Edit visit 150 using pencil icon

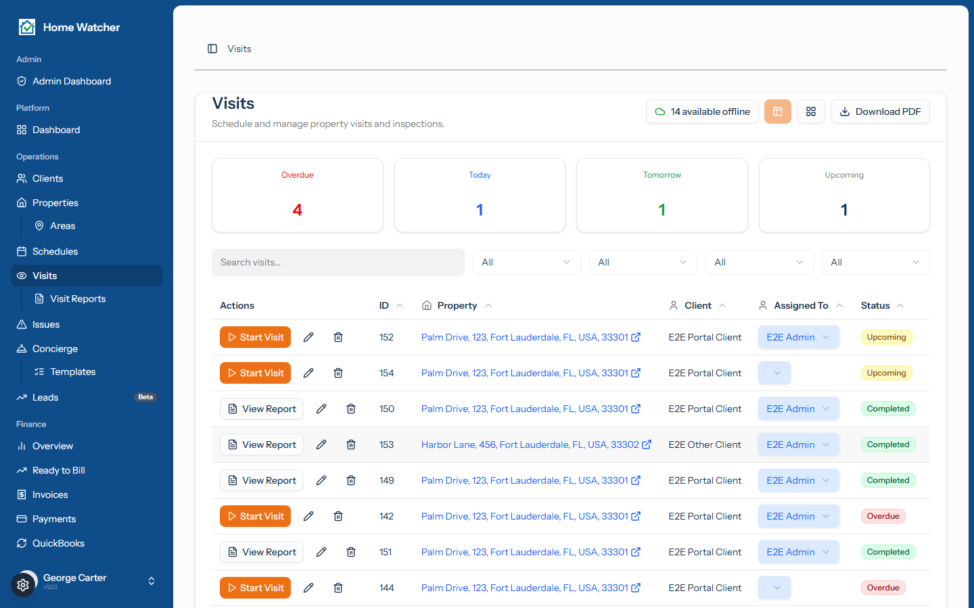(321, 409)
